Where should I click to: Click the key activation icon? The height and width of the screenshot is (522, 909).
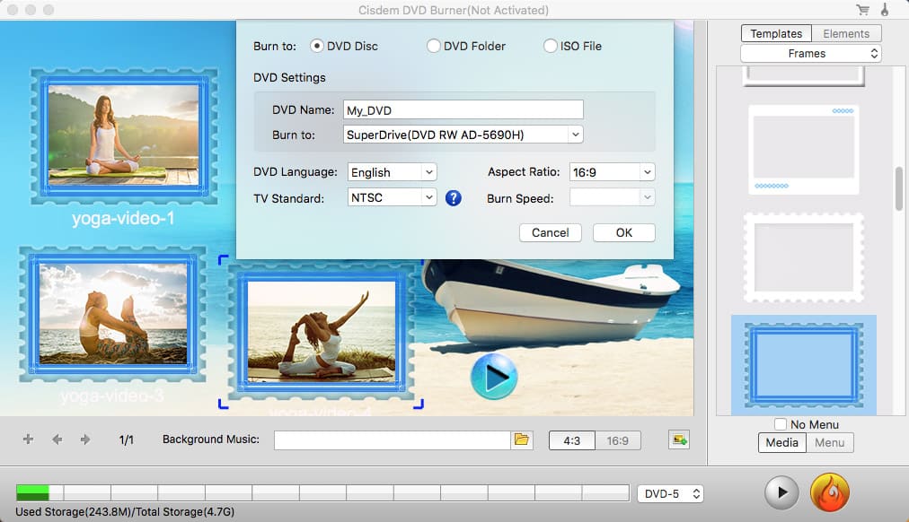(x=884, y=11)
